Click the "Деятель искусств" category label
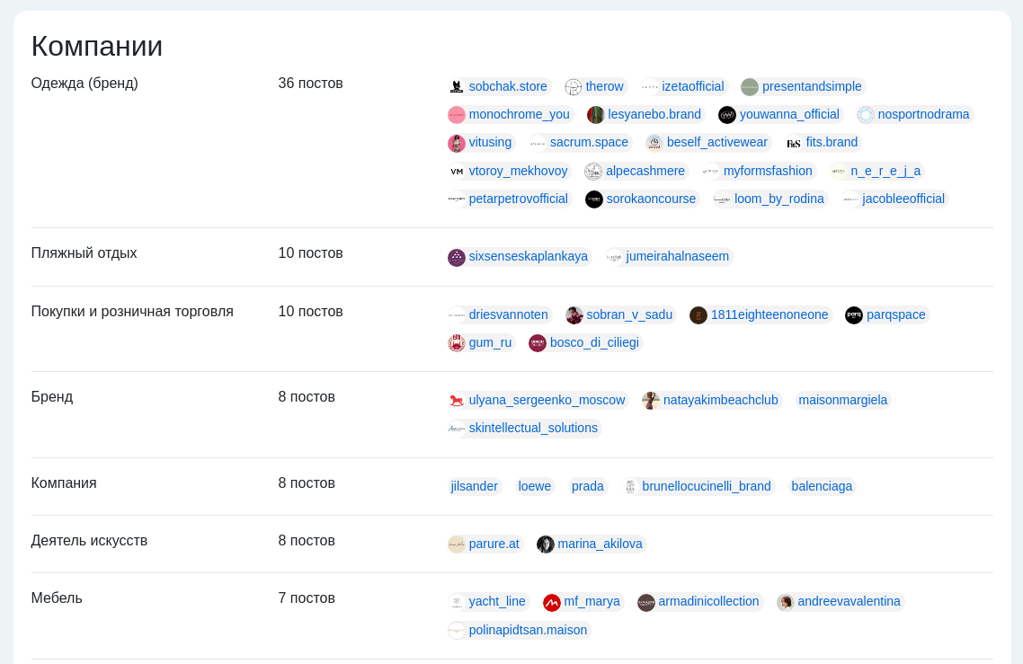The image size is (1023, 664). click(x=89, y=541)
